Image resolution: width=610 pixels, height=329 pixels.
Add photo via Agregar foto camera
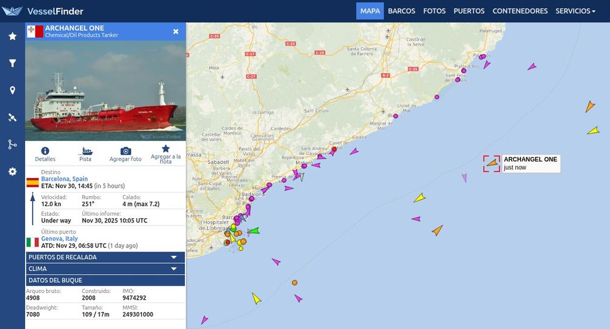[125, 150]
